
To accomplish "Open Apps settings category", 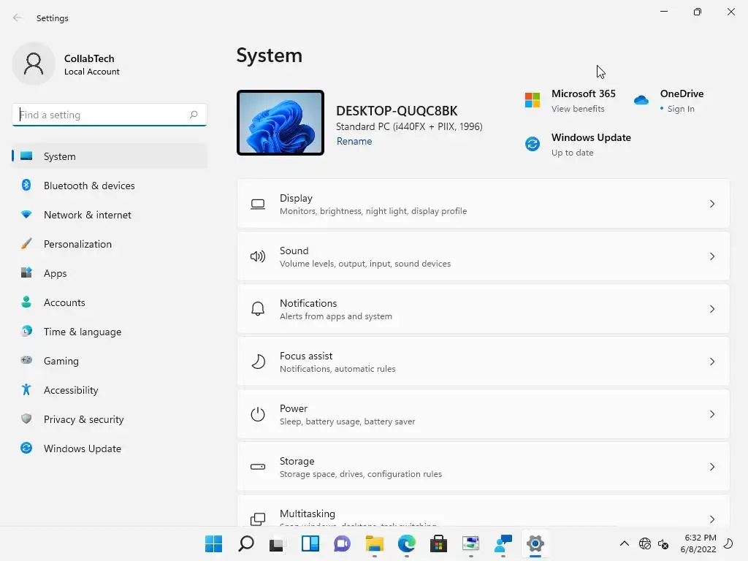I will [110, 273].
